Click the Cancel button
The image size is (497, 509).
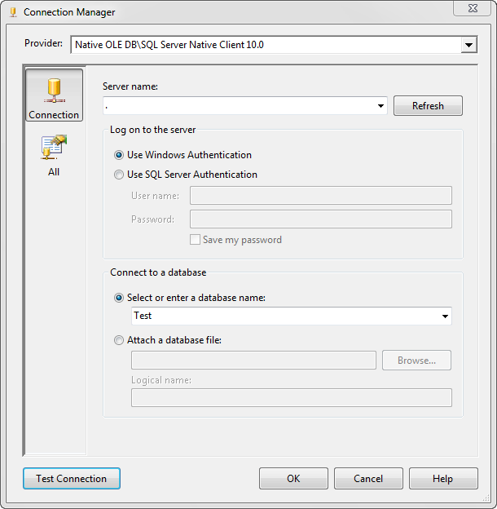click(x=368, y=479)
